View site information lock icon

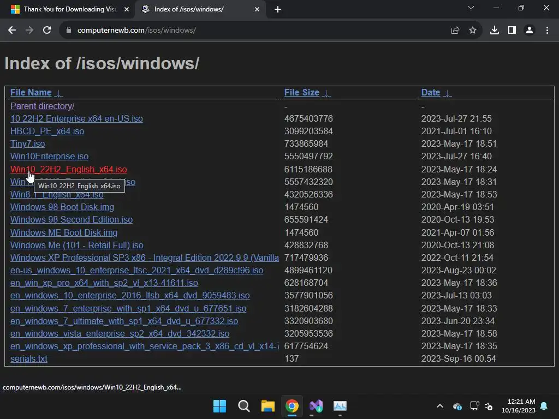69,31
